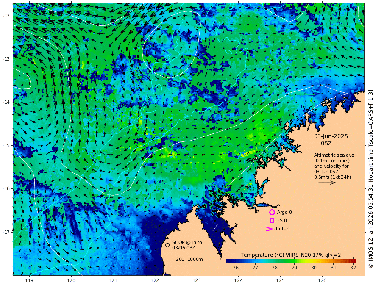This screenshot has height=288, width=373.
Task: Click latitude axis label -15
Action: pyautogui.click(x=6, y=145)
